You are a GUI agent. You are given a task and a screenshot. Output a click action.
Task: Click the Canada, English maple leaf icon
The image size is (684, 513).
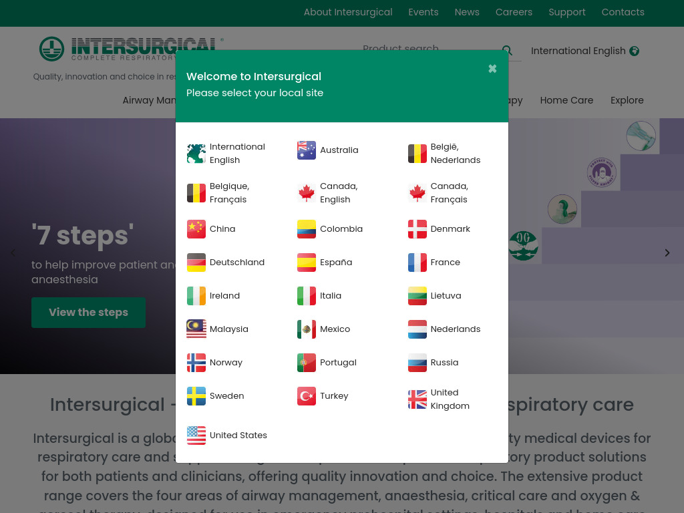(307, 193)
